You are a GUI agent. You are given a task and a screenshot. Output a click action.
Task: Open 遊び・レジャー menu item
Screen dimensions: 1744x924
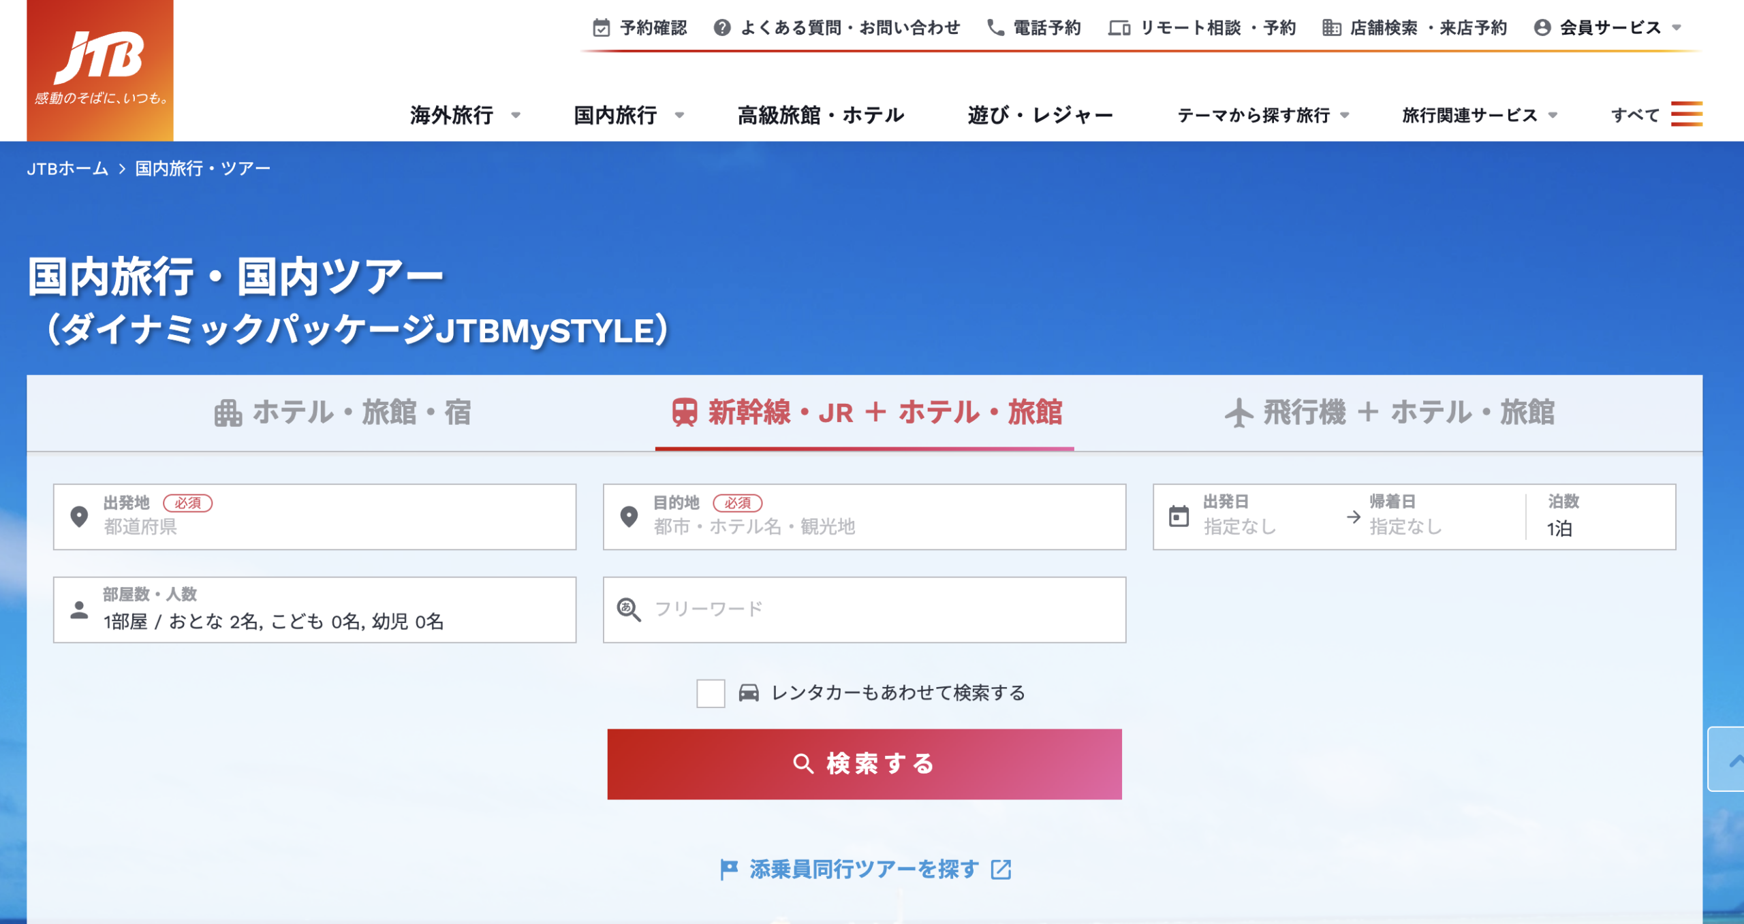click(1040, 115)
